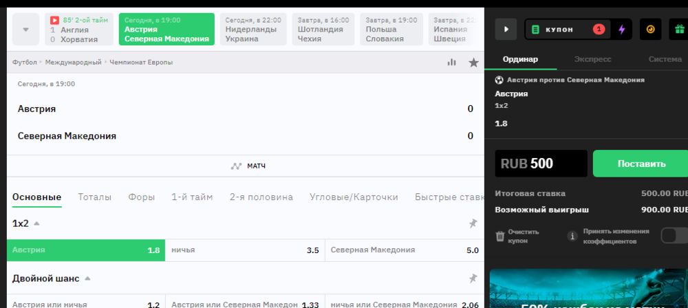Screen dimensions: 688x308
Task: Go to Футбол breadcrumb
Action: click(x=25, y=63)
